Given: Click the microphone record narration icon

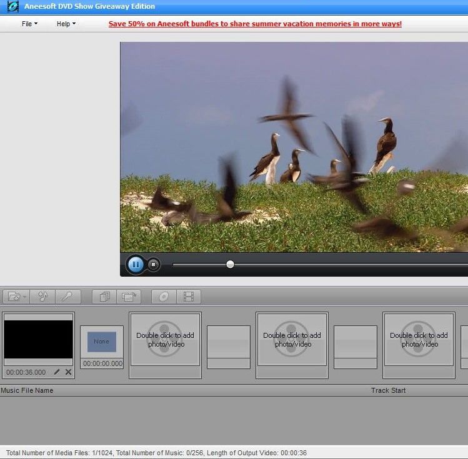Looking at the screenshot, I should pyautogui.click(x=67, y=297).
